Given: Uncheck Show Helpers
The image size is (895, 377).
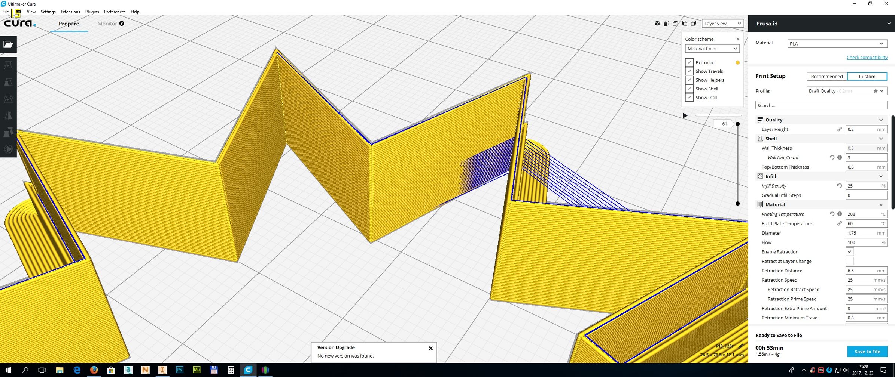Looking at the screenshot, I should click(x=689, y=80).
